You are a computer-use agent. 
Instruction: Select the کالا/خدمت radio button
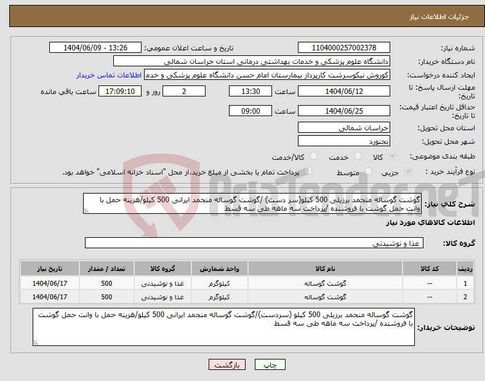tap(314, 156)
